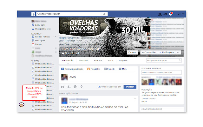
Task: Open the messages icon in header
Action: pos(165,14)
